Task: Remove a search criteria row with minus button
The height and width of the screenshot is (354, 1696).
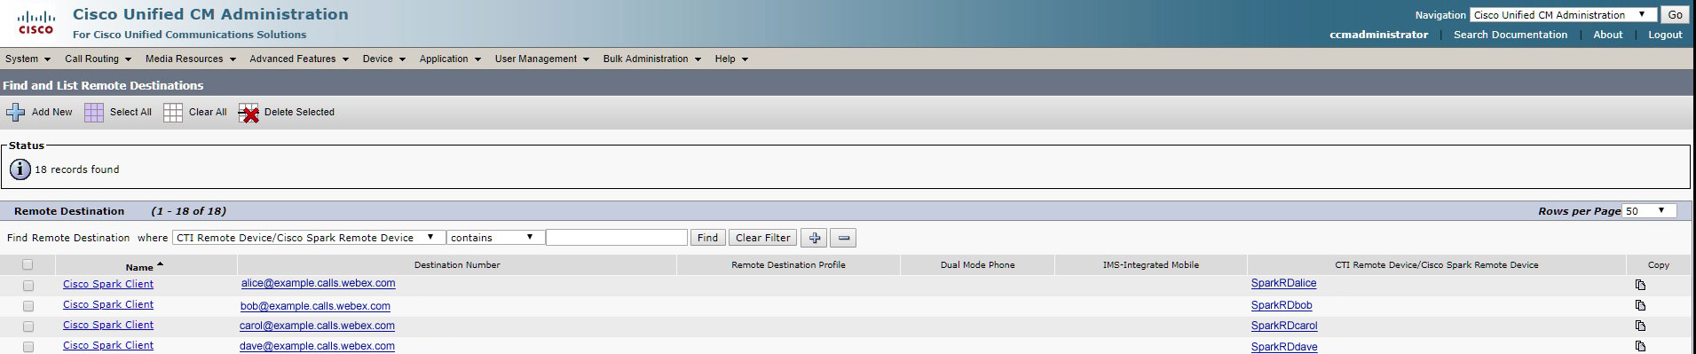Action: tap(844, 238)
